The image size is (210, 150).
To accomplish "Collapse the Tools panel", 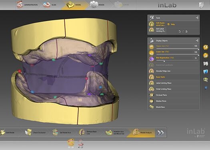I will click(x=197, y=18).
